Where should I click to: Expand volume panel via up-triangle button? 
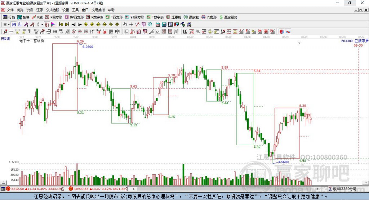point(3,183)
